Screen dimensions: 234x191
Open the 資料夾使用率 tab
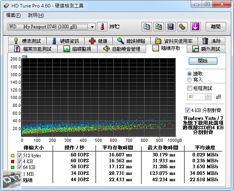point(174,41)
